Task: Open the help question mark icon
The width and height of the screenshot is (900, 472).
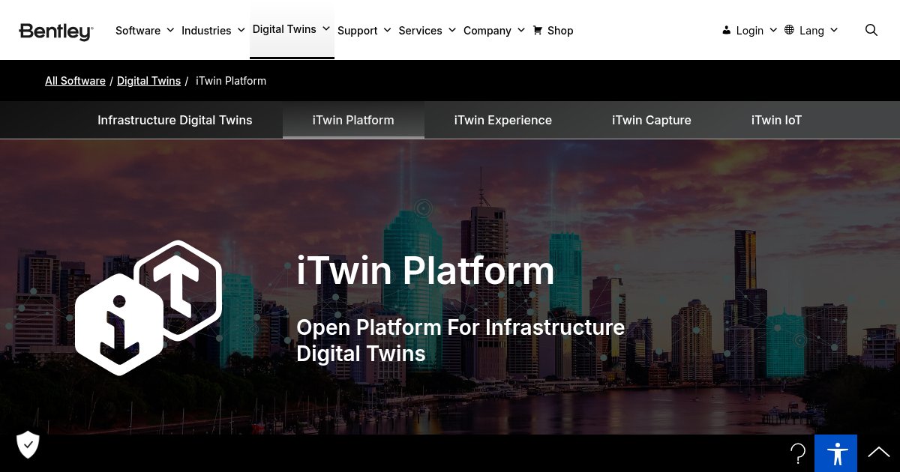Action: point(798,453)
